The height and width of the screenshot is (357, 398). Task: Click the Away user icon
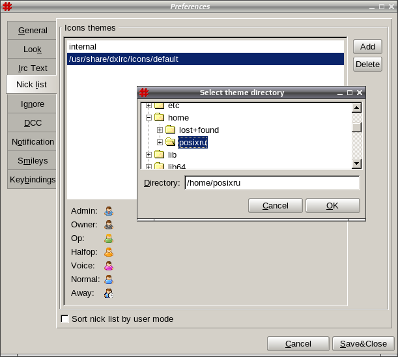click(109, 293)
